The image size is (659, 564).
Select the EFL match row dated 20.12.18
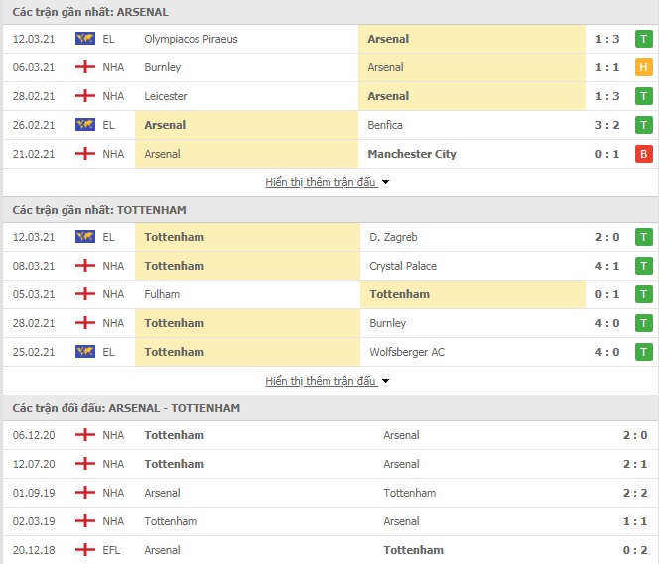(x=329, y=550)
